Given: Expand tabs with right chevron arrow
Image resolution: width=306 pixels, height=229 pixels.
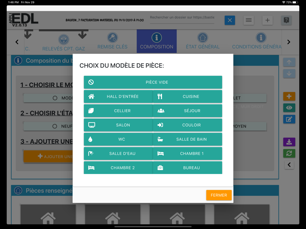Looking at the screenshot, I should [289, 42].
